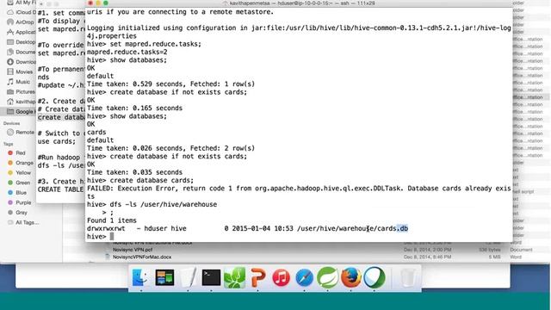Click 'Found 1 items' line in Terminal
The height and width of the screenshot is (310, 551).
tap(112, 220)
